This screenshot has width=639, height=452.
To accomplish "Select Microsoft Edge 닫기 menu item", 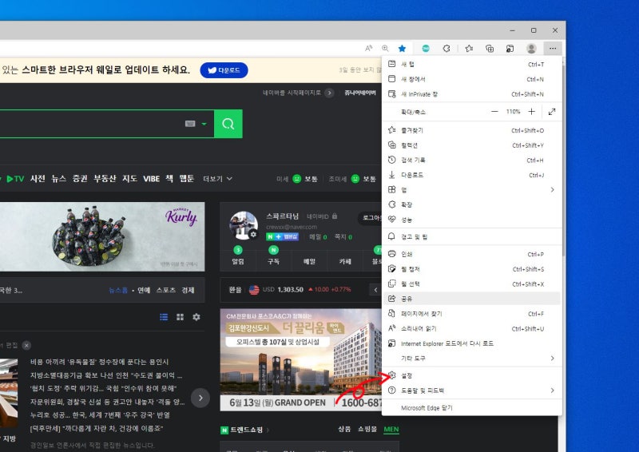I will click(472, 407).
